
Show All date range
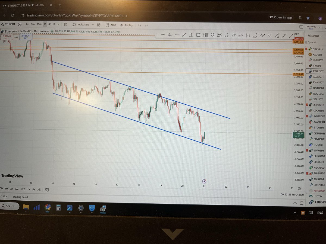[x=39, y=190]
